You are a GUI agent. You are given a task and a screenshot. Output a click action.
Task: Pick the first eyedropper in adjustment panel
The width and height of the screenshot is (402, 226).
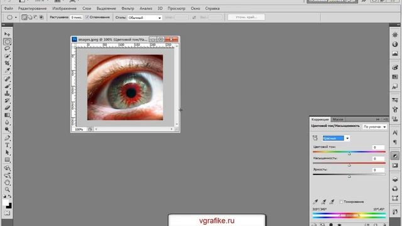point(315,202)
